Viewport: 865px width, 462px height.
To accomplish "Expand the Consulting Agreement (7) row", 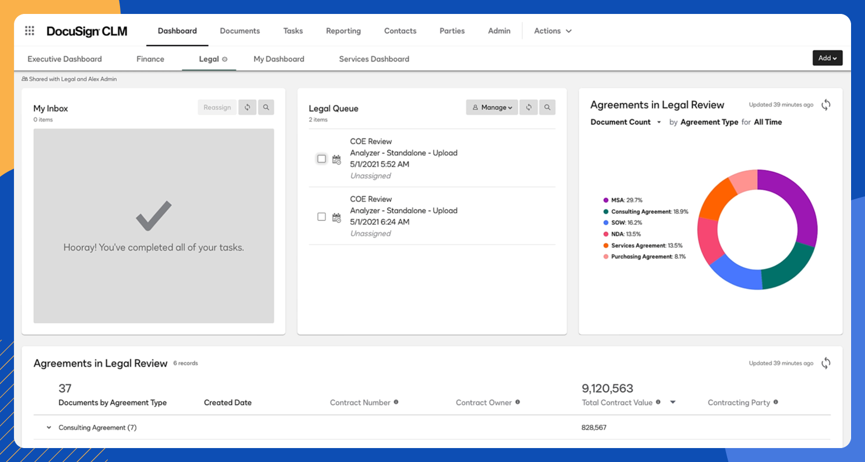I will pos(49,427).
